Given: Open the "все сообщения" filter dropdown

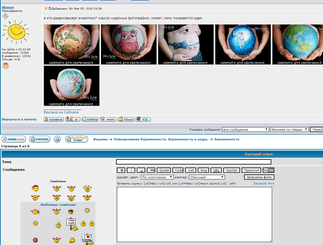Looking at the screenshot, I should [x=245, y=130].
